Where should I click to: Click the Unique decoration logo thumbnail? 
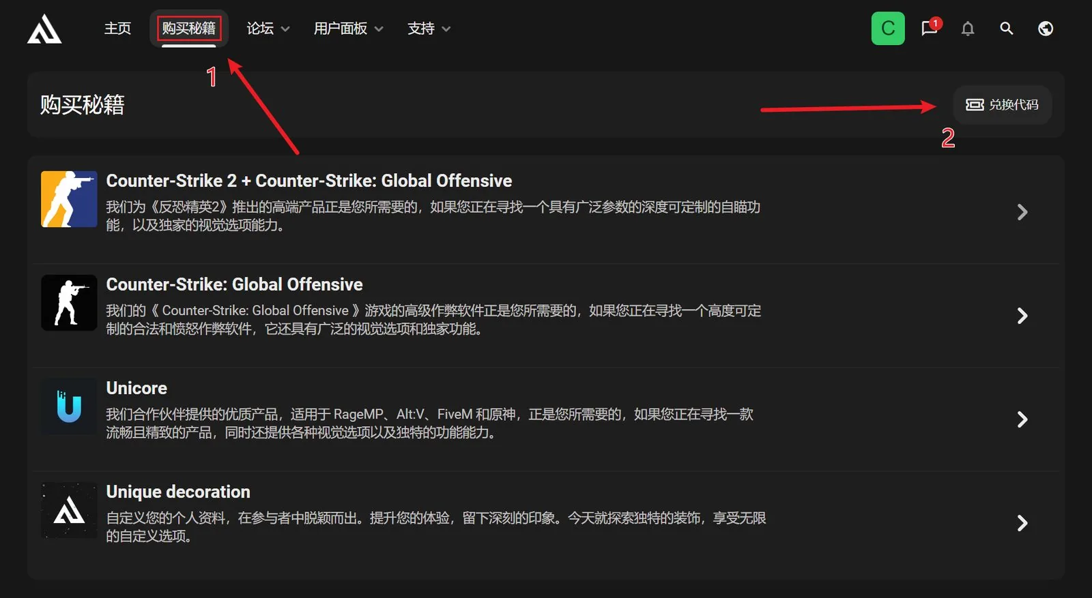click(x=69, y=510)
